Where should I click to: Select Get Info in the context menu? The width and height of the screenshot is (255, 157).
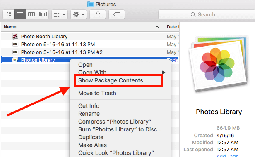(x=89, y=106)
